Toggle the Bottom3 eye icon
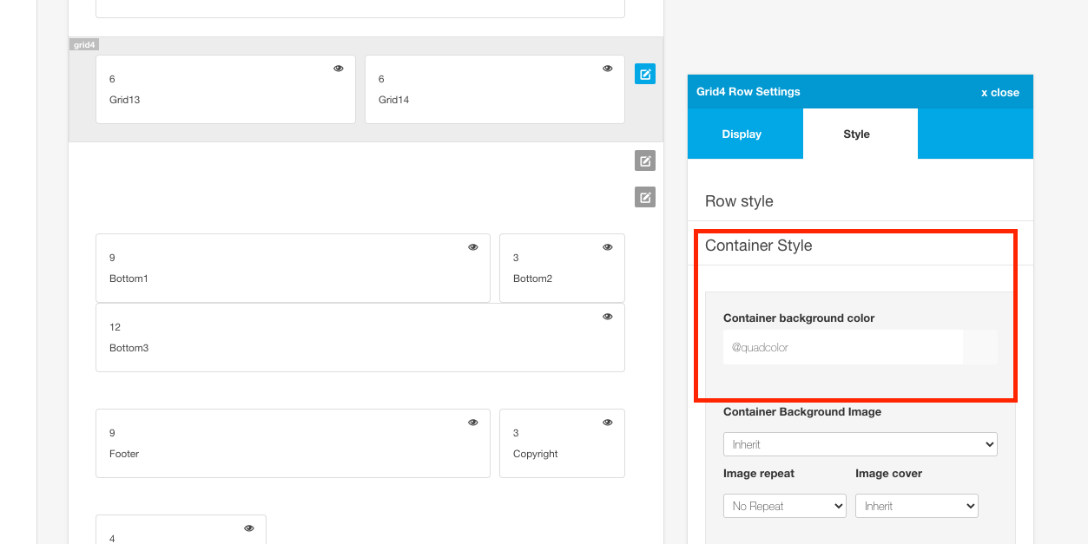The width and height of the screenshot is (1088, 544). point(608,317)
